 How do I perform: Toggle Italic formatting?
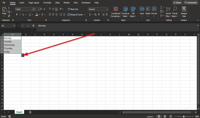coord(21,15)
